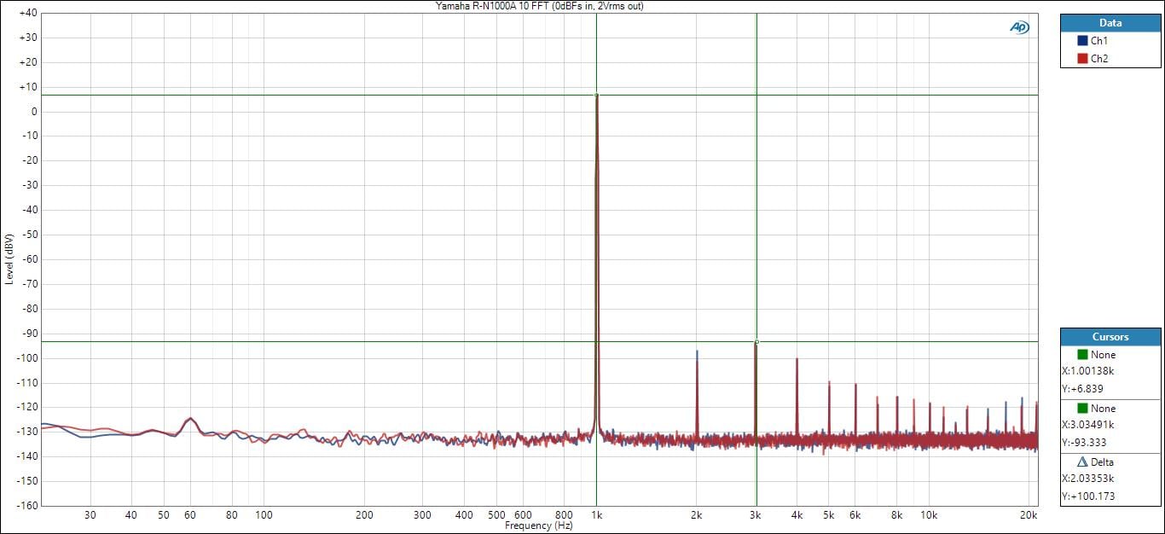Select the red Ch2 color swatch
This screenshot has height=534, width=1165.
click(1082, 59)
